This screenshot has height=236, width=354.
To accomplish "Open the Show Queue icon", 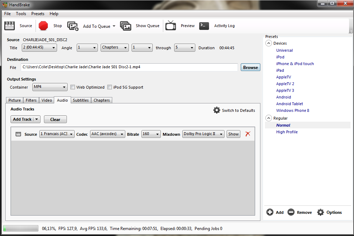I will [x=126, y=26].
